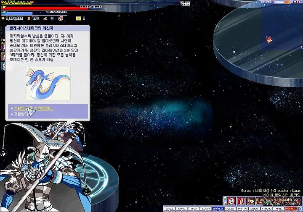Use the red swirl skill quickslot
Screen dimensions: 303x212
point(232,201)
